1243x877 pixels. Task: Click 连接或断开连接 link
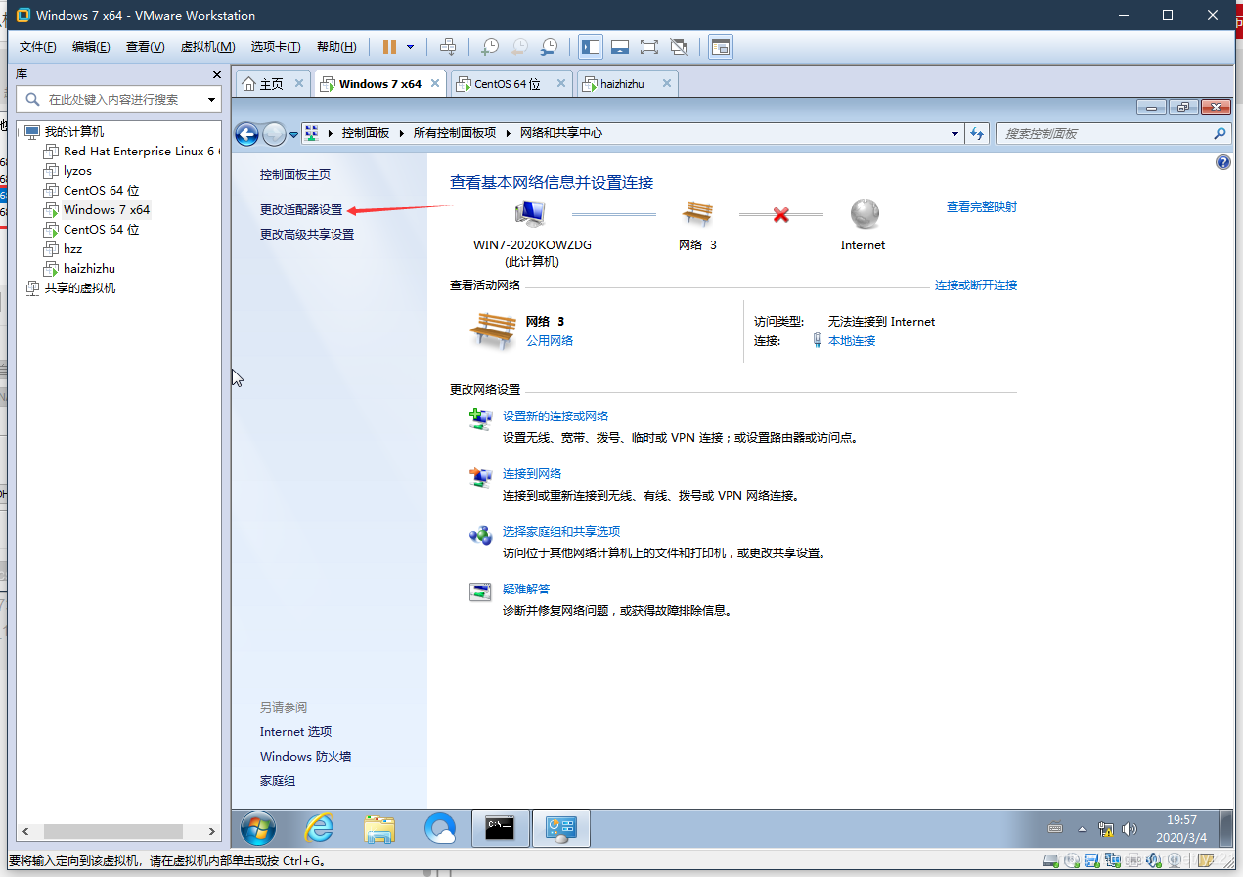pos(976,285)
